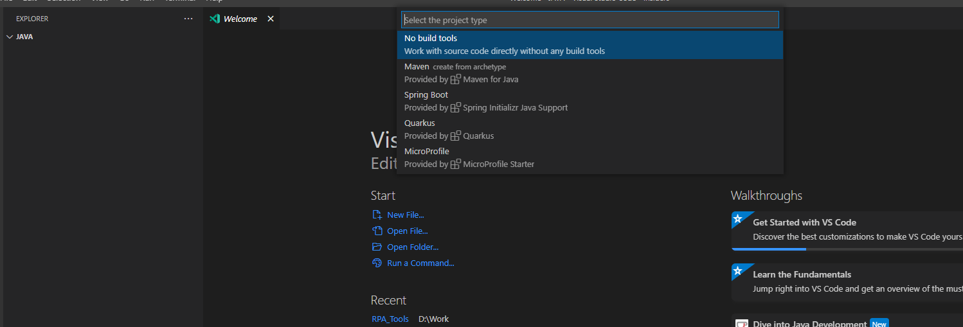Click the extension icon beside Maven for Java
This screenshot has width=963, height=327.
click(456, 79)
